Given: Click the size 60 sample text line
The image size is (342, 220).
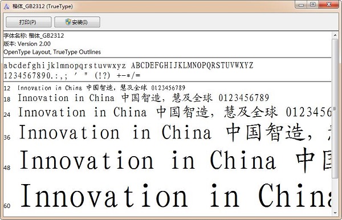Looking at the screenshot, I should coord(176,195).
